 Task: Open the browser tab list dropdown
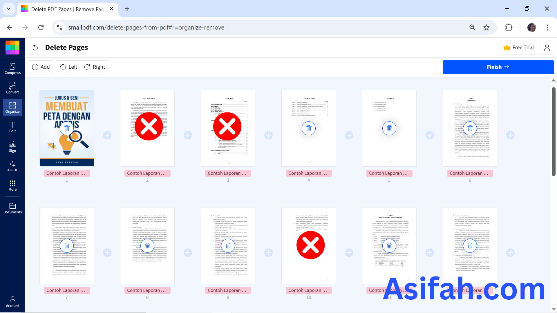point(9,9)
